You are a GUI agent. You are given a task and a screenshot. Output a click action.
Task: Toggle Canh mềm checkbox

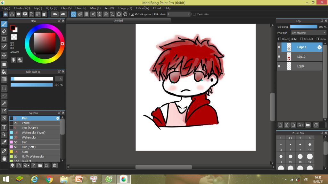click(194, 14)
